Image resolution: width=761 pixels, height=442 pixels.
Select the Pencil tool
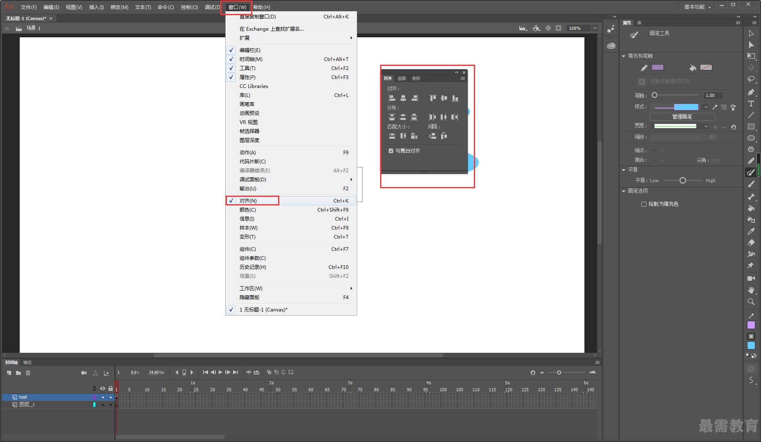pos(751,161)
